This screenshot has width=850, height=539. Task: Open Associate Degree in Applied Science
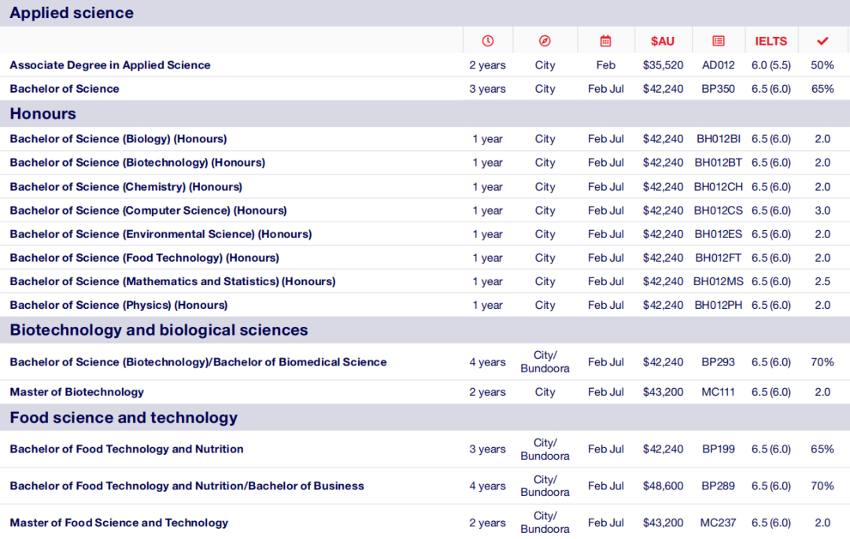click(110, 65)
